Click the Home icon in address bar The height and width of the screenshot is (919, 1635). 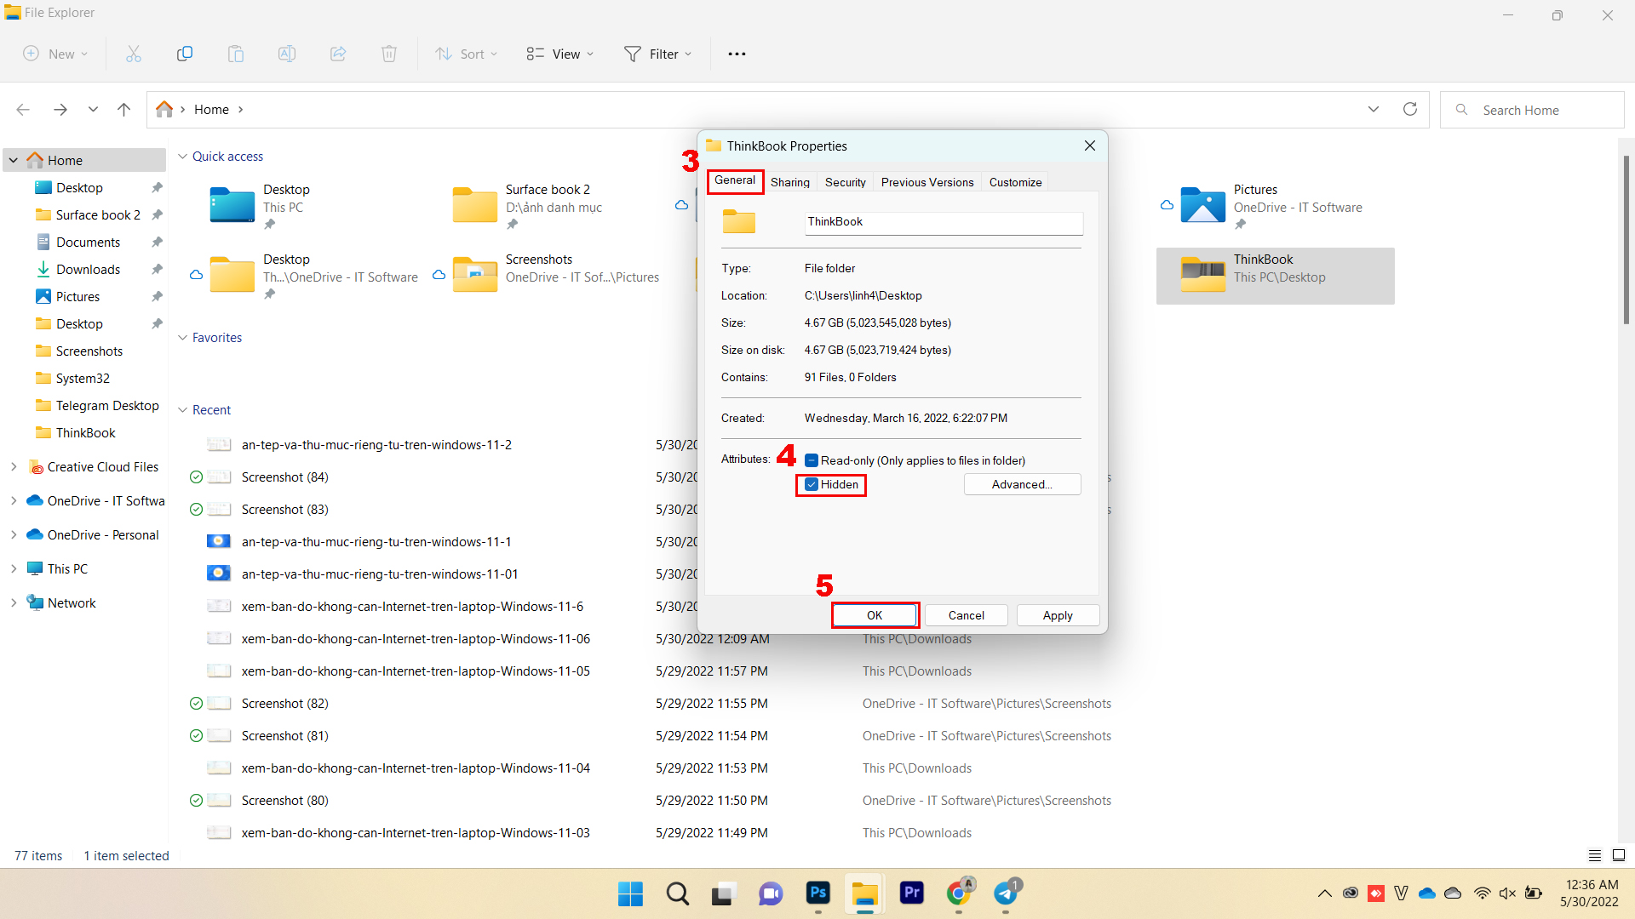click(x=164, y=109)
